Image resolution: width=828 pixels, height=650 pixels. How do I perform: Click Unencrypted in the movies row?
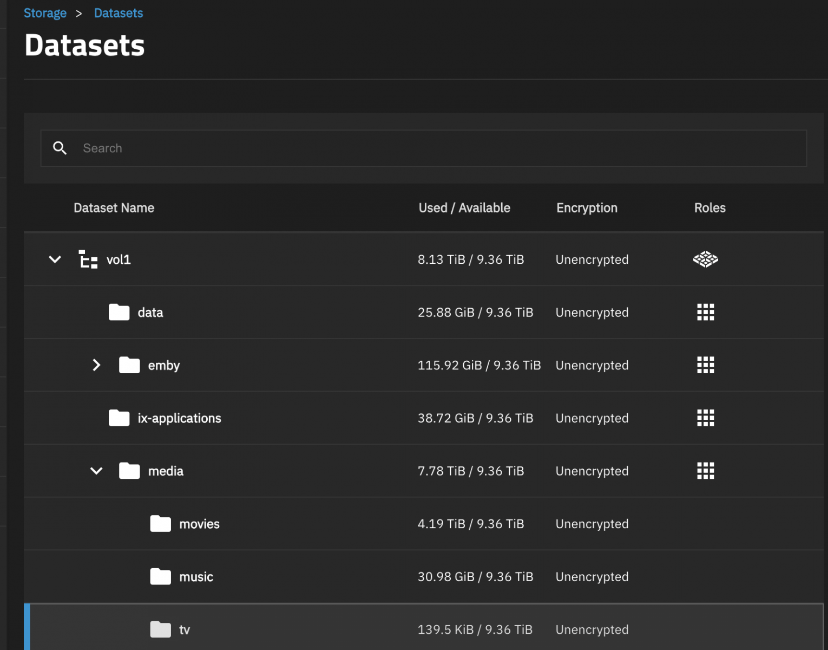(592, 524)
